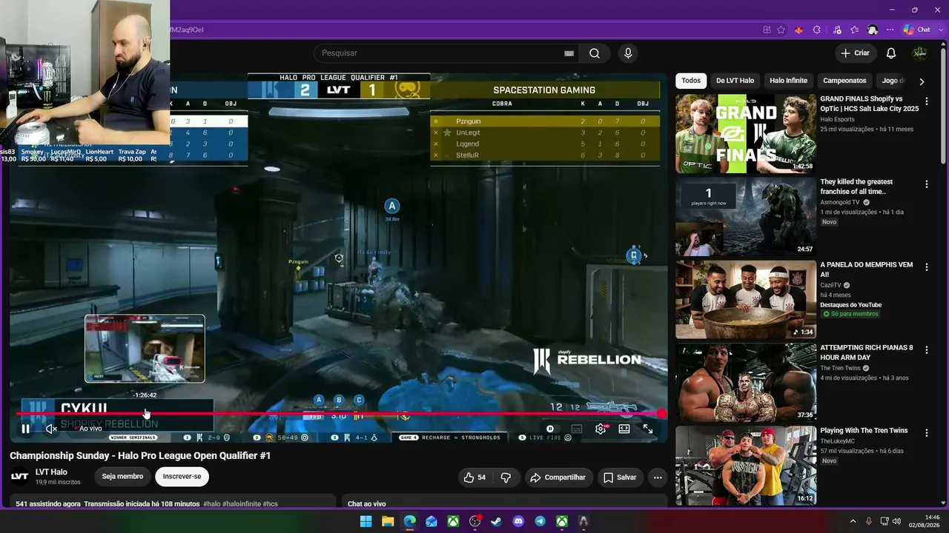Toggle subtitles in the video player
This screenshot has width=949, height=533.
pyautogui.click(x=577, y=429)
